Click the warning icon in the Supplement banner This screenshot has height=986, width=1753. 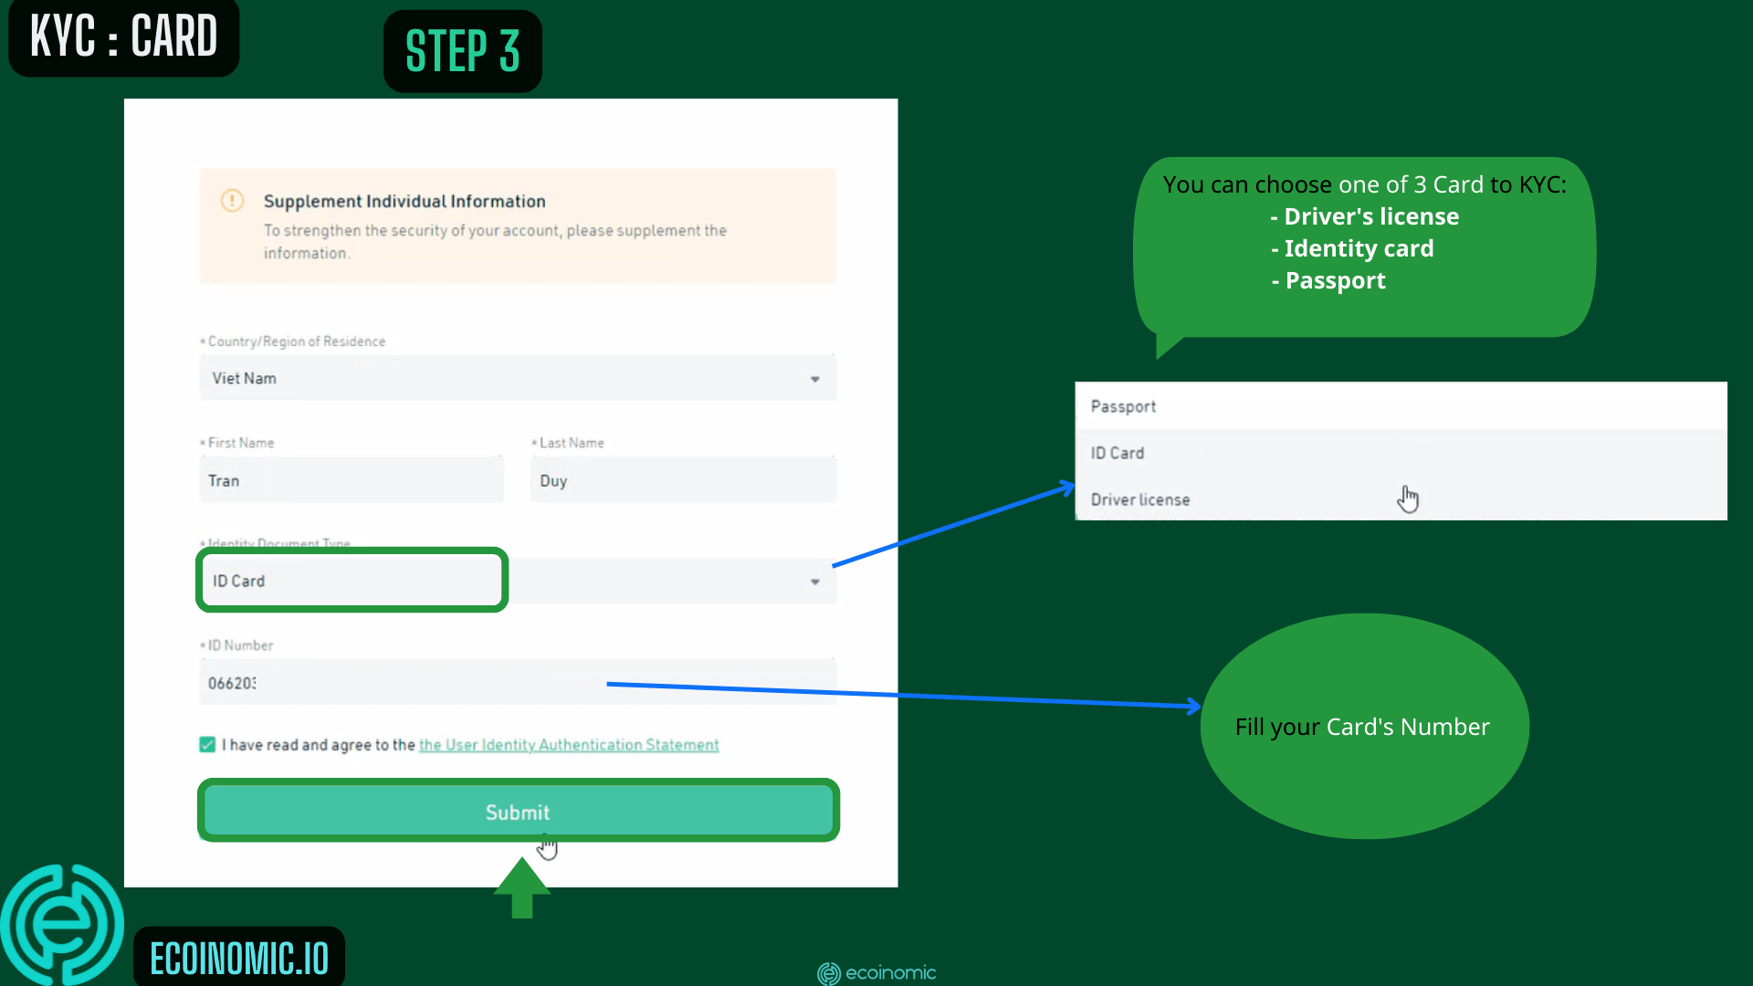(233, 201)
